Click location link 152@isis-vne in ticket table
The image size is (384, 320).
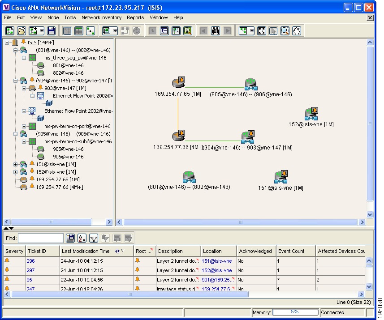tap(217, 270)
